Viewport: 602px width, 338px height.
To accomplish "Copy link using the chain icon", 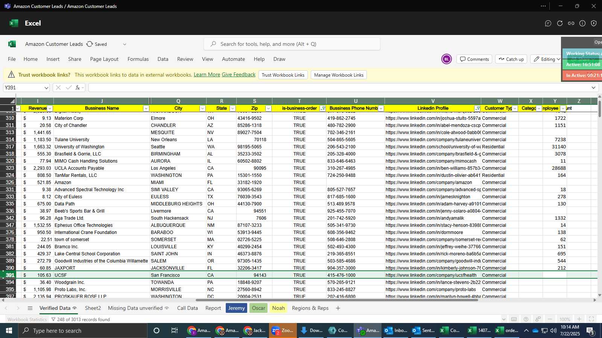I will click(x=571, y=23).
